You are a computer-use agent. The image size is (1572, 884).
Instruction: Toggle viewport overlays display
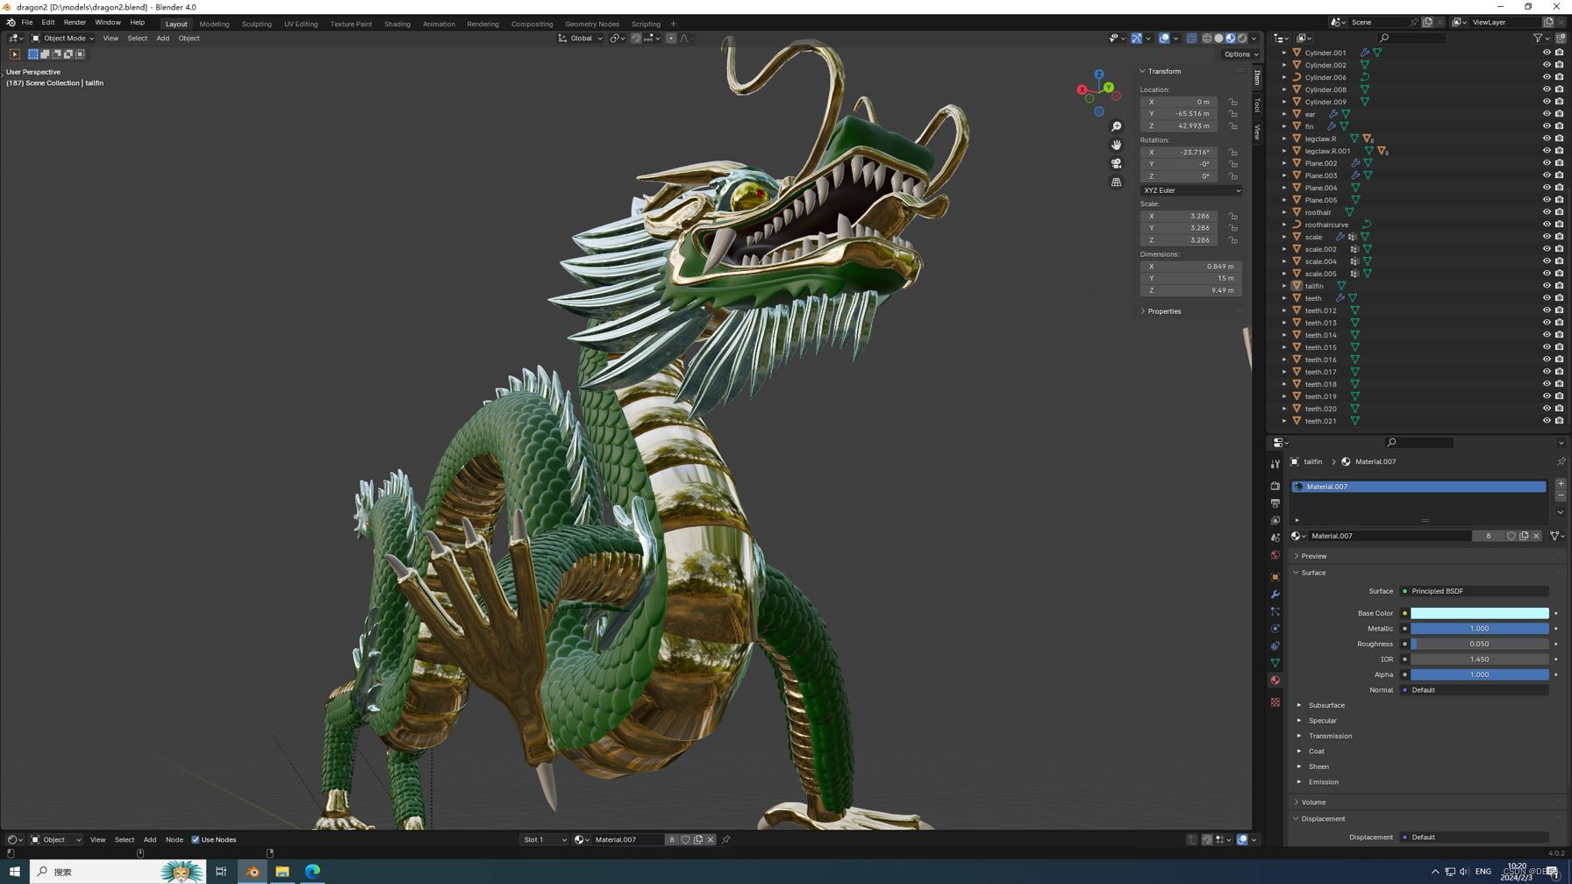(x=1164, y=39)
